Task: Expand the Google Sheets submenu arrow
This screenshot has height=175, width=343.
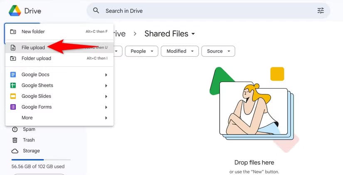Action: 106,85
